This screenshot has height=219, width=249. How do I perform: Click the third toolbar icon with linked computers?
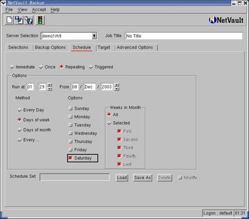[x=29, y=20]
